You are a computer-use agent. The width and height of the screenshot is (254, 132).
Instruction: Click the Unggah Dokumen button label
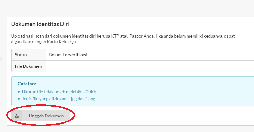coord(46,116)
